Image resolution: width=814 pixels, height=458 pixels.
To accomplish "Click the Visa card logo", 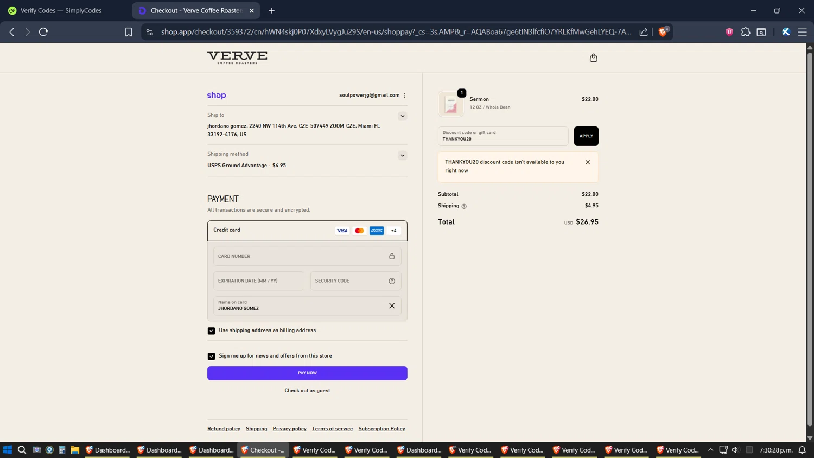I will point(342,231).
